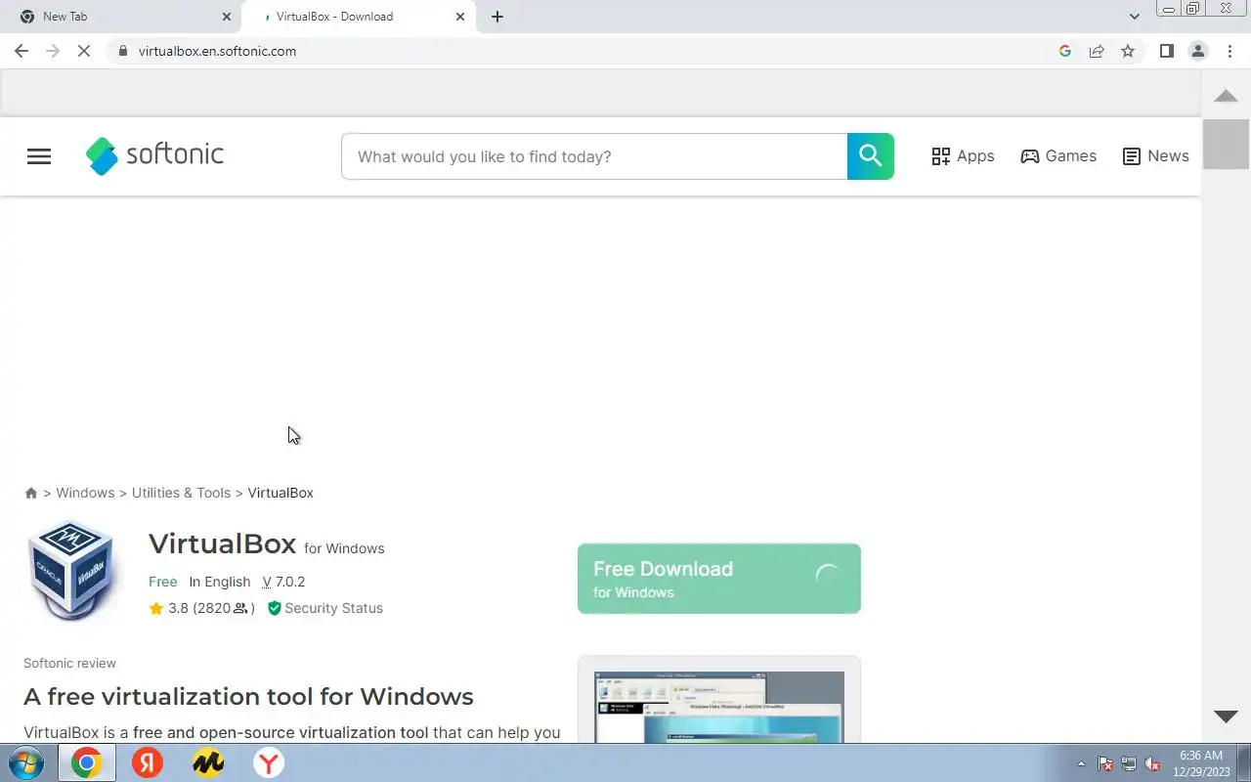Open the Apps section
The width and height of the screenshot is (1251, 782).
tap(963, 156)
